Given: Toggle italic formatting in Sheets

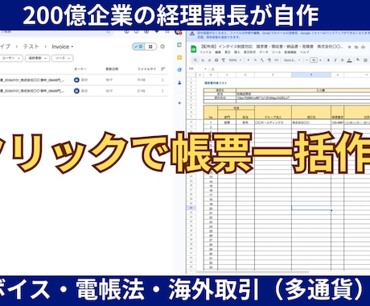Looking at the screenshot, I should pos(335,60).
